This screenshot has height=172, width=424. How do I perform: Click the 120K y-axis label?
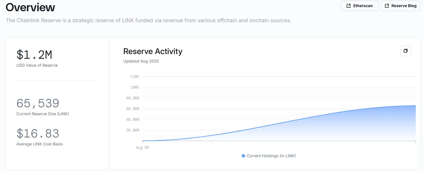pyautogui.click(x=135, y=76)
